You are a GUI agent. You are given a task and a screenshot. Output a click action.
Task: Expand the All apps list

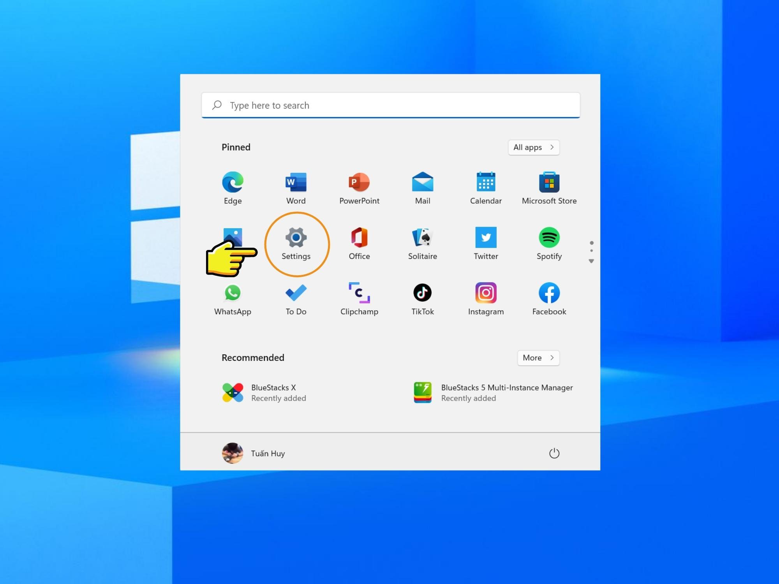tap(533, 147)
